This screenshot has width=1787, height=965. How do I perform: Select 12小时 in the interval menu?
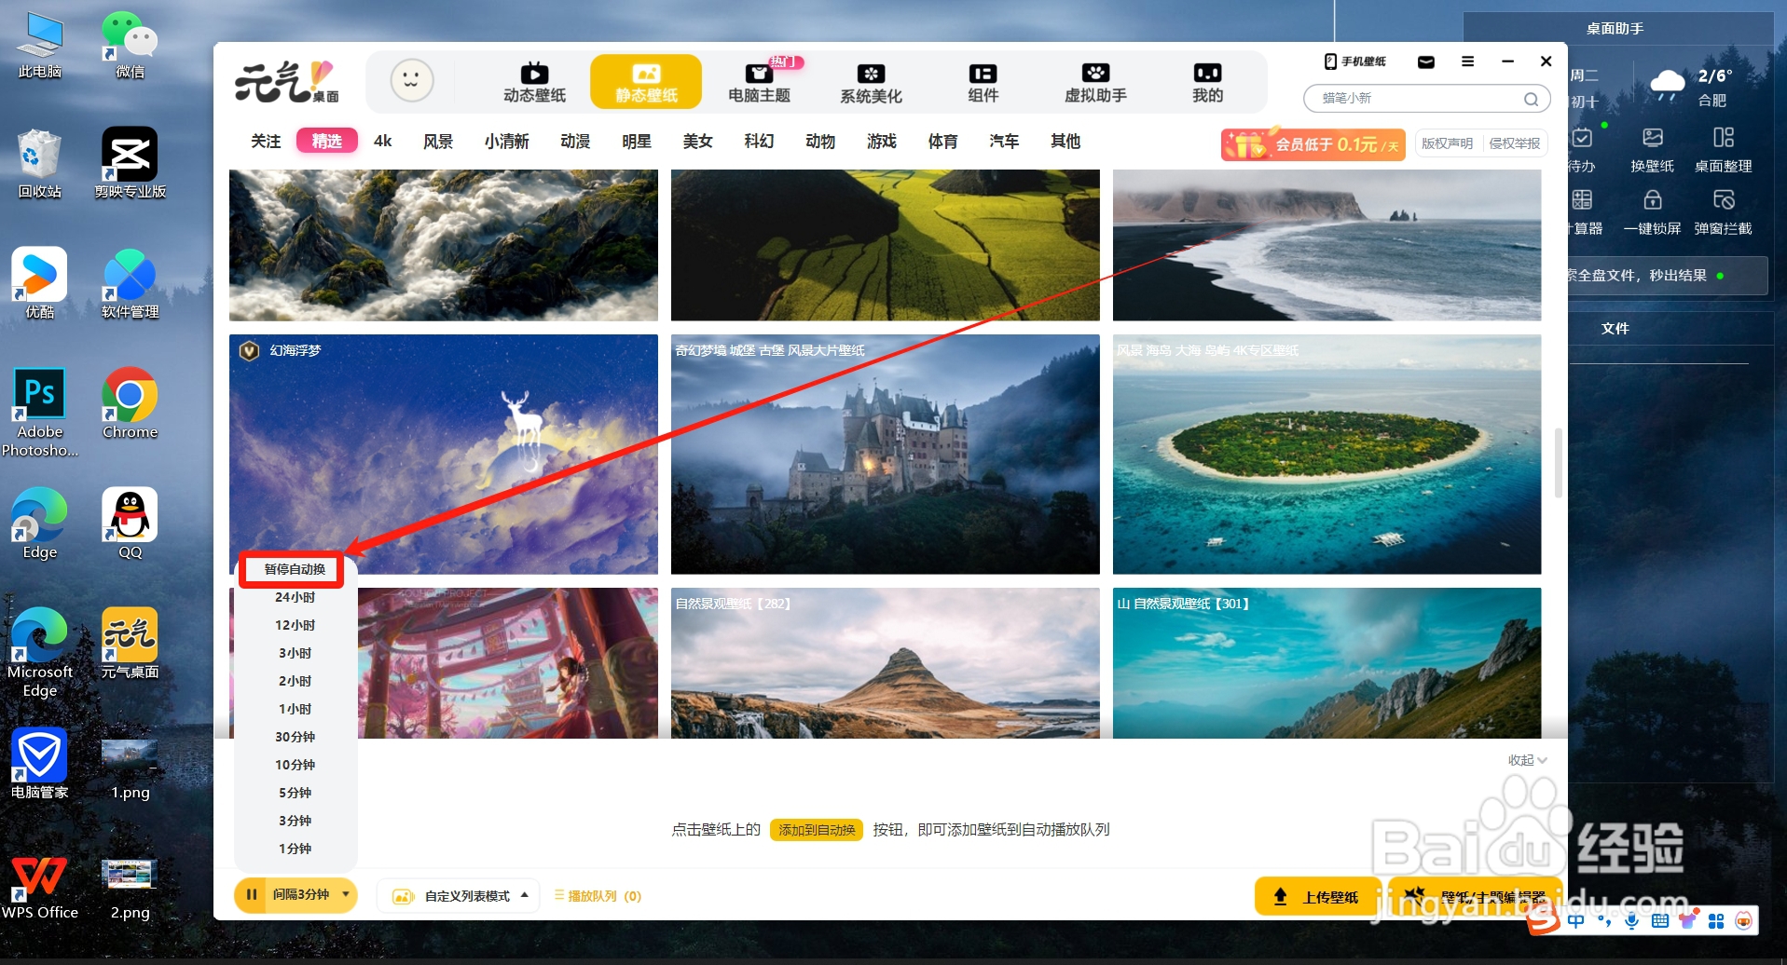[295, 625]
